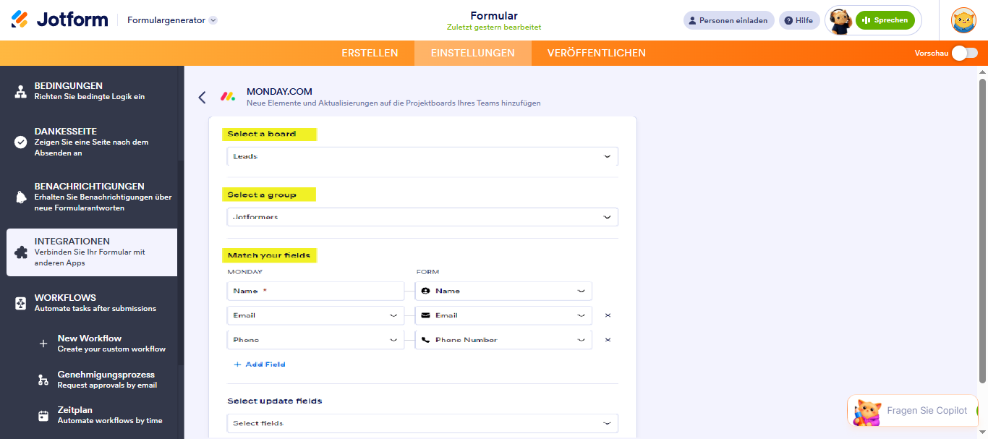Open the Hilfe button
The width and height of the screenshot is (988, 439).
click(799, 20)
